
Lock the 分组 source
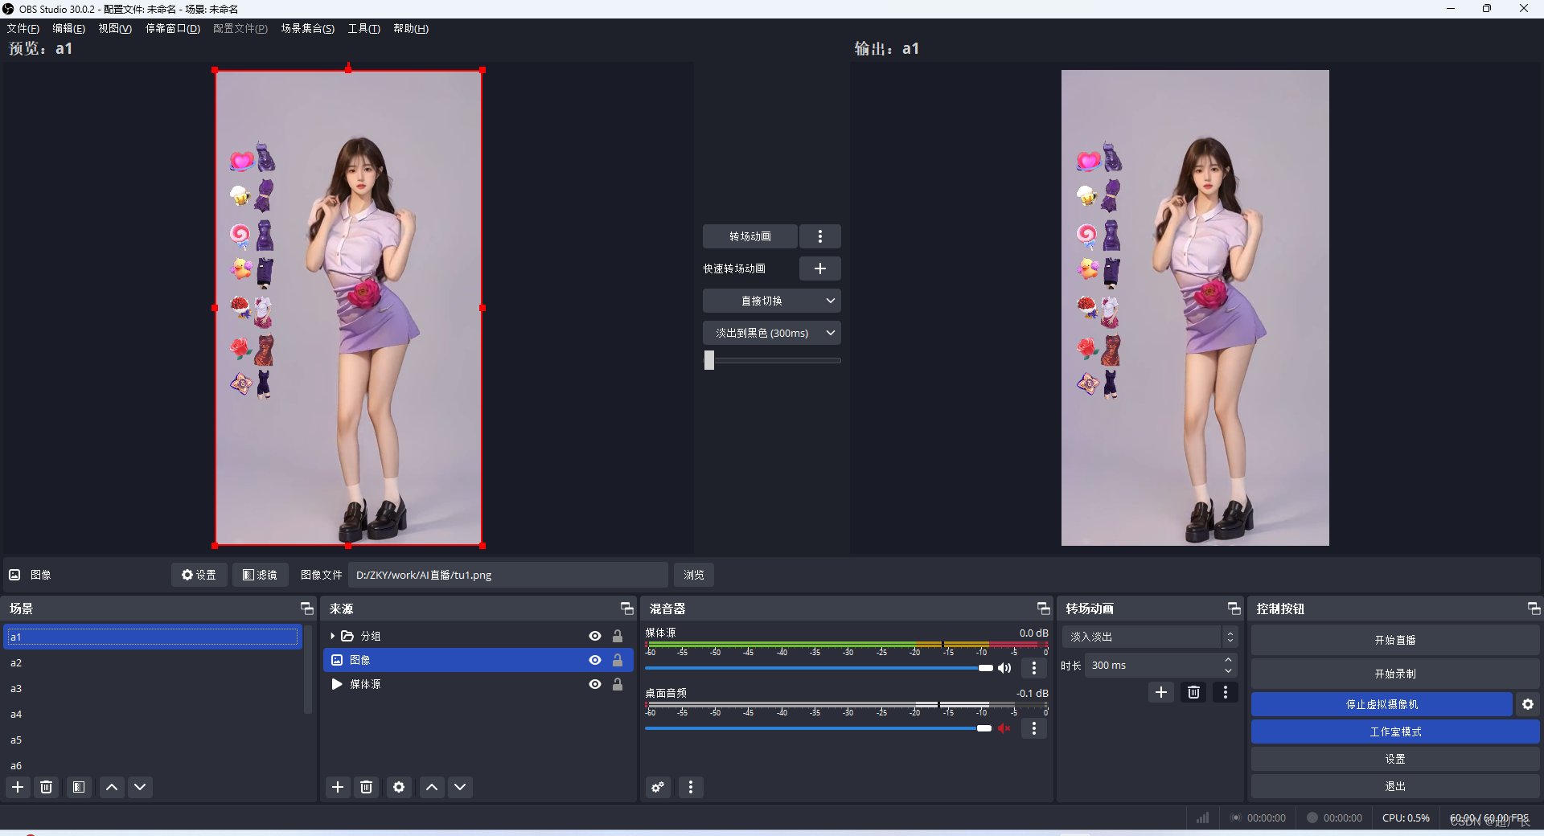pos(618,636)
